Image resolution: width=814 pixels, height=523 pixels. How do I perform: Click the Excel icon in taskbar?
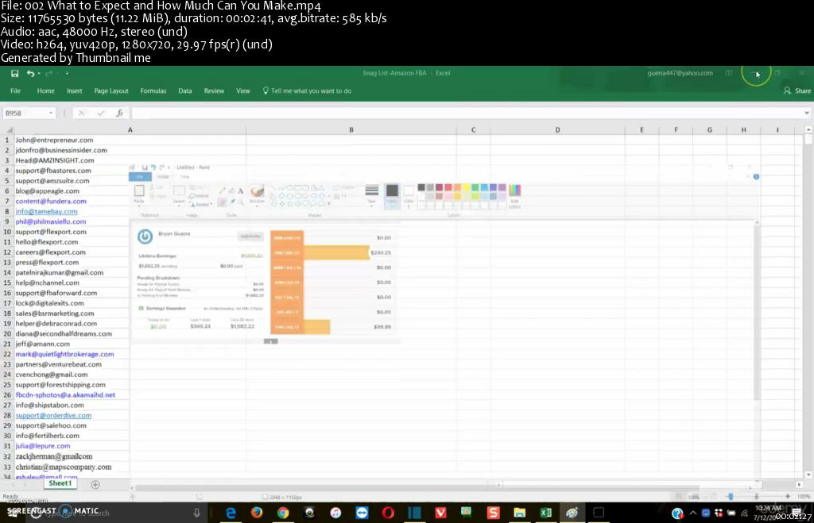[545, 513]
